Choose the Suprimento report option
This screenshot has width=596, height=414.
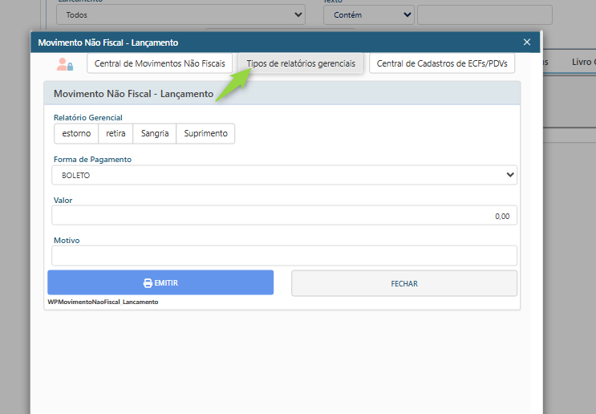pos(205,133)
